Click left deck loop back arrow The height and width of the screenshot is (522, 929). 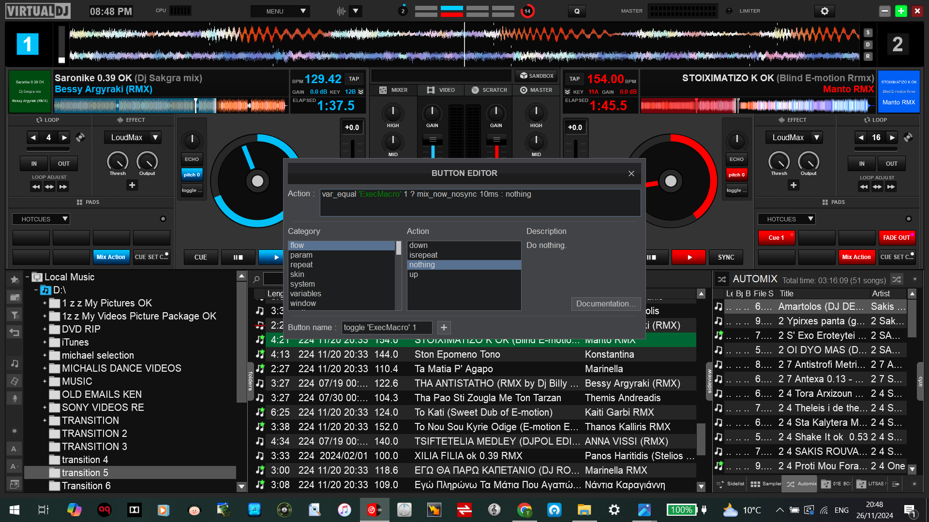coord(33,138)
